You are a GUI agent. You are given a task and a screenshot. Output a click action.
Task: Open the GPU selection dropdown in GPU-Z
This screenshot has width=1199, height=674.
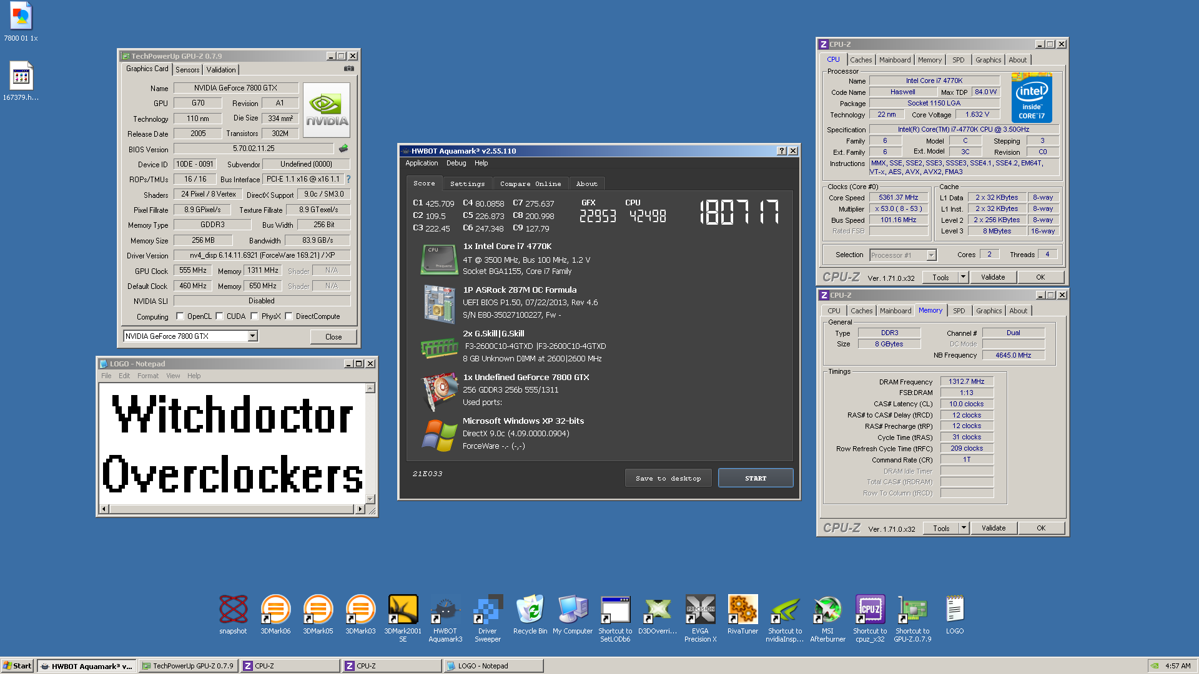(252, 336)
